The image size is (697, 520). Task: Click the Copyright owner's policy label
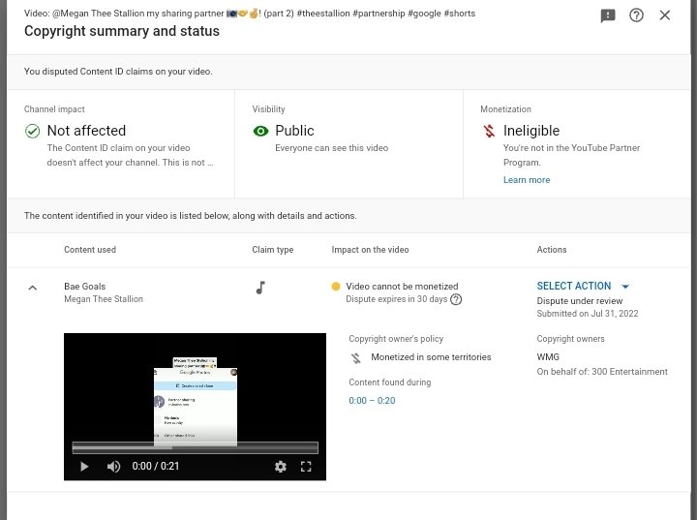point(396,339)
